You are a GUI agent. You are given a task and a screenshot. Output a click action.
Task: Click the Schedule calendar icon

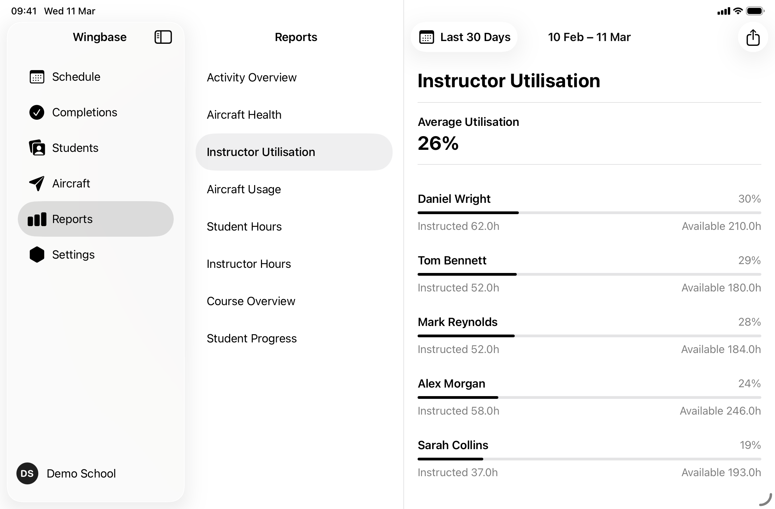point(37,77)
